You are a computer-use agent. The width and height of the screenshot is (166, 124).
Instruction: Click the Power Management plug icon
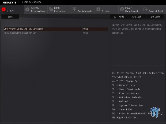[x=122, y=9]
